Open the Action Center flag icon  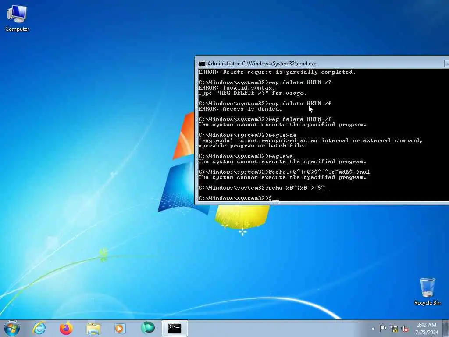(x=383, y=329)
